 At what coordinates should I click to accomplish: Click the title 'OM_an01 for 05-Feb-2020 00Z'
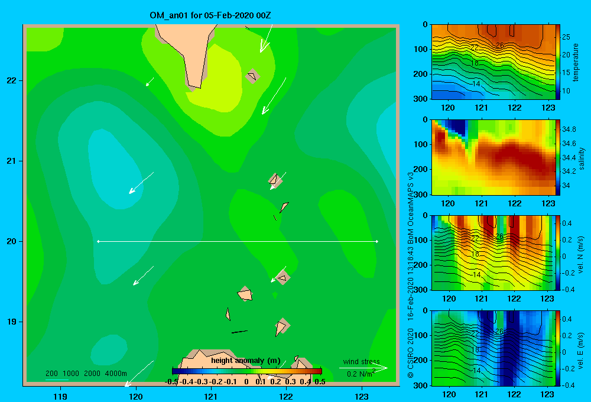210,15
